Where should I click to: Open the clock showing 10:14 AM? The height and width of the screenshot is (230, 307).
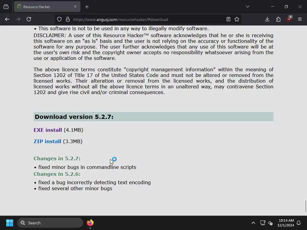point(286,223)
